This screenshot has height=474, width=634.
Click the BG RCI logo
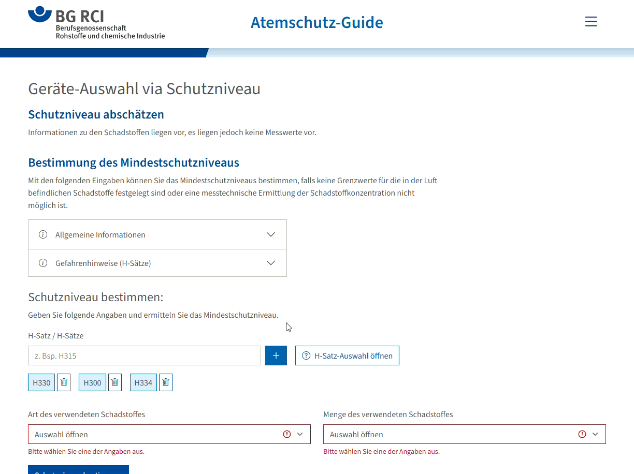96,23
